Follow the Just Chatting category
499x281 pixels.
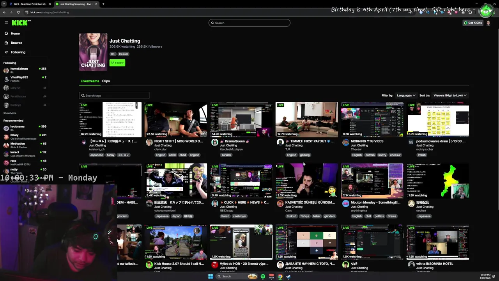coord(117,63)
